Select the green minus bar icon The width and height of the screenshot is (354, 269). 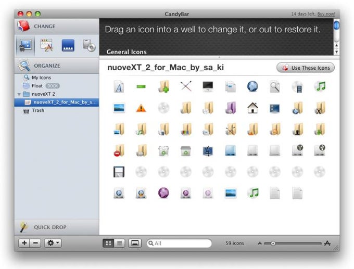pos(141,86)
